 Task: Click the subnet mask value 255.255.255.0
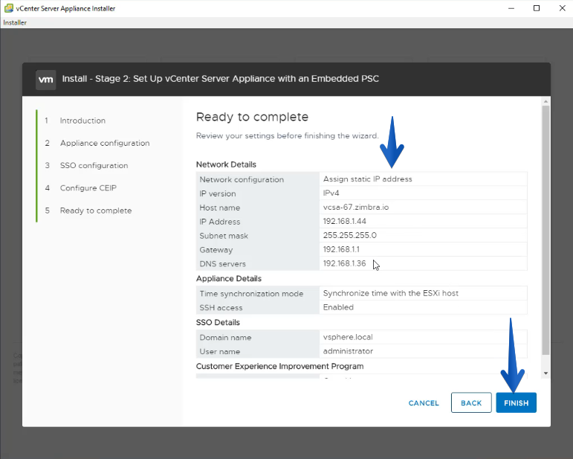coord(350,235)
